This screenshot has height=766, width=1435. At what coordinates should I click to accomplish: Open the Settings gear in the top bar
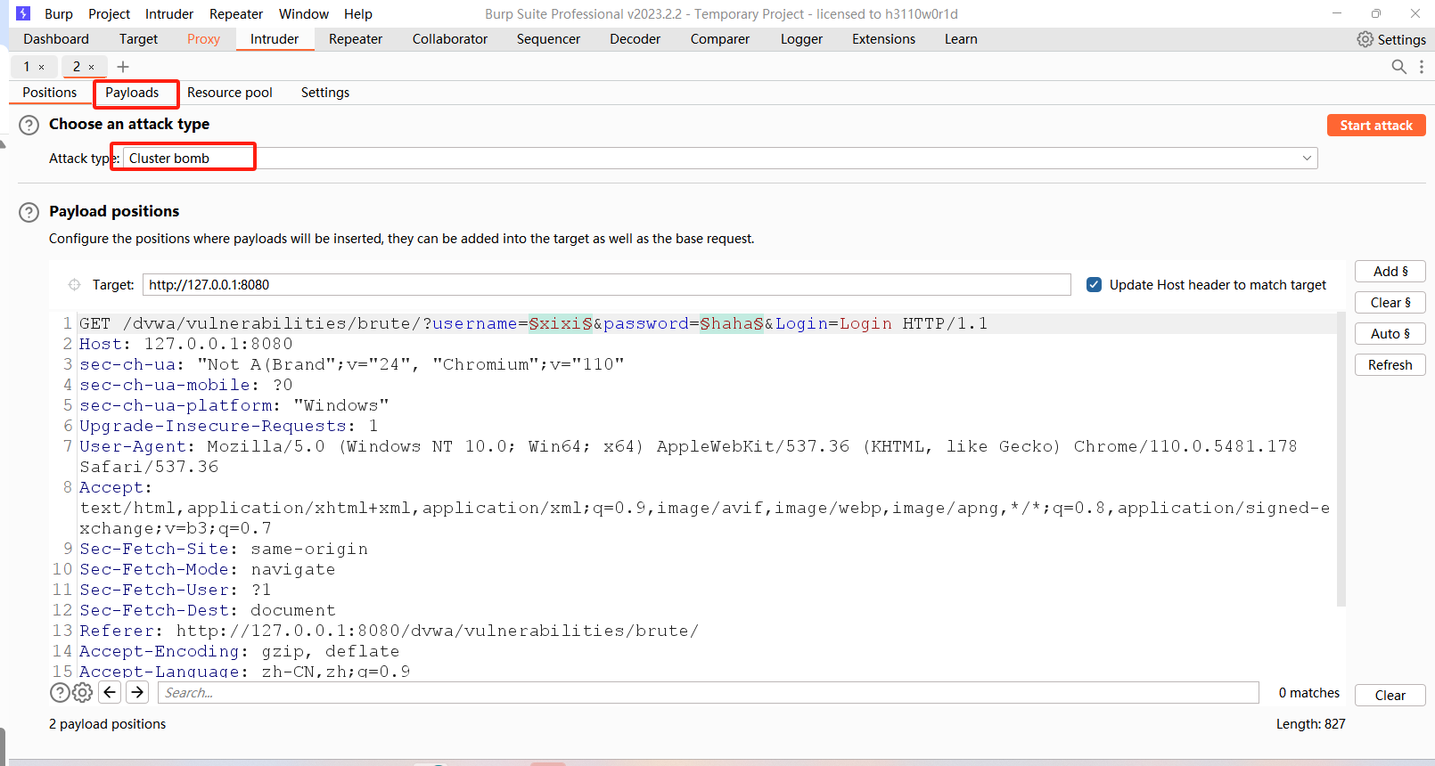point(1391,39)
